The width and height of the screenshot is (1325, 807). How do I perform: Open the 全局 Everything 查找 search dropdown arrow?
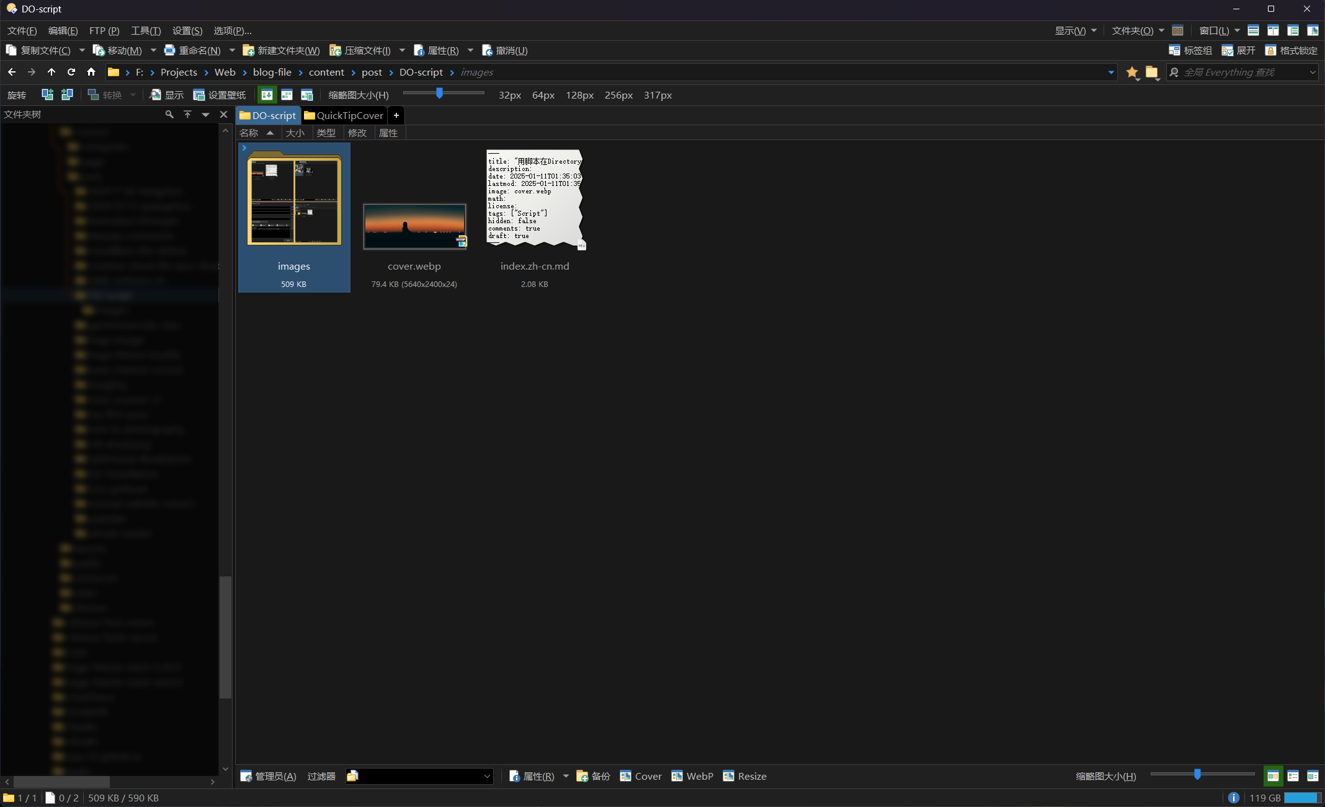pyautogui.click(x=1313, y=73)
